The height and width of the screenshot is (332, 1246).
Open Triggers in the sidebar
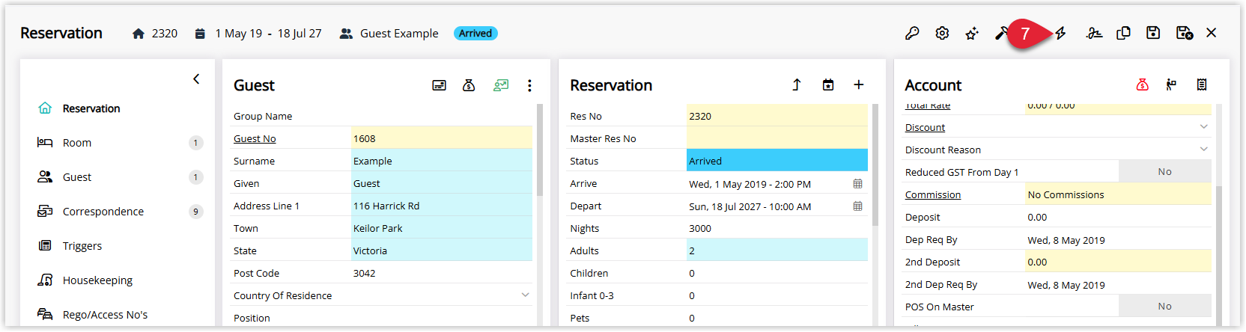[82, 246]
